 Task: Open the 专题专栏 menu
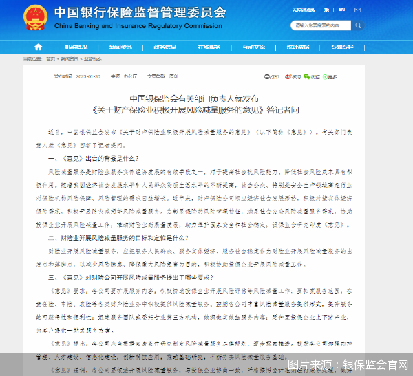(x=342, y=47)
